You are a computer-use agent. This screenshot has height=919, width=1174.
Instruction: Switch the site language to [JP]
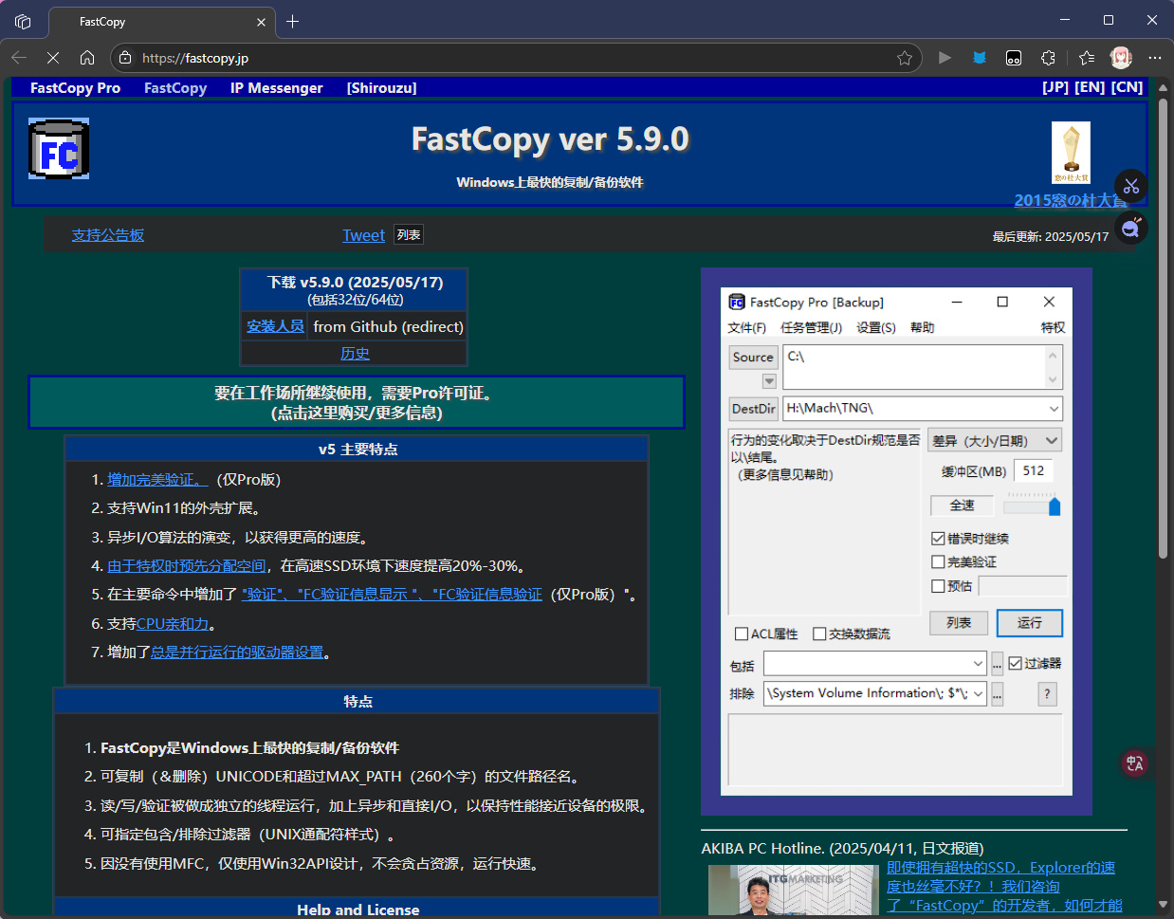1055,86
